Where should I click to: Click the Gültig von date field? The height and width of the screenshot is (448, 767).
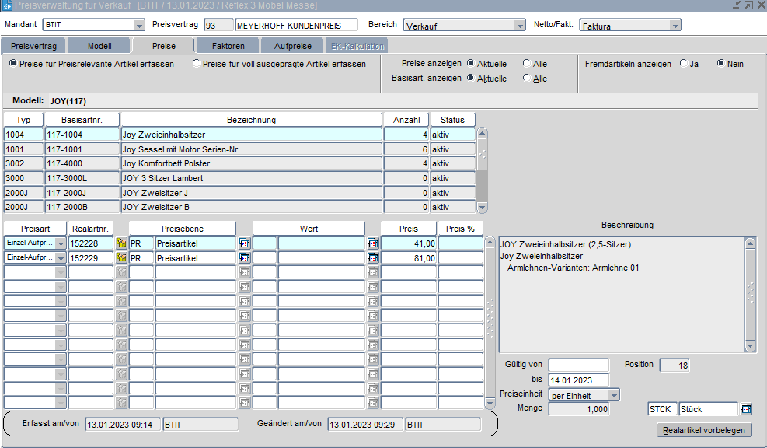[578, 365]
